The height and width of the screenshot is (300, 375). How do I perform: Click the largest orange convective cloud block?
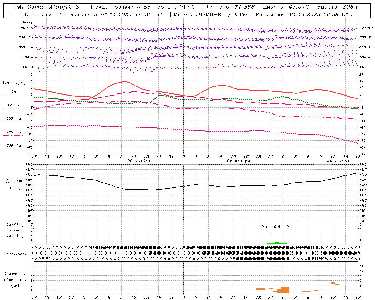pos(285,290)
